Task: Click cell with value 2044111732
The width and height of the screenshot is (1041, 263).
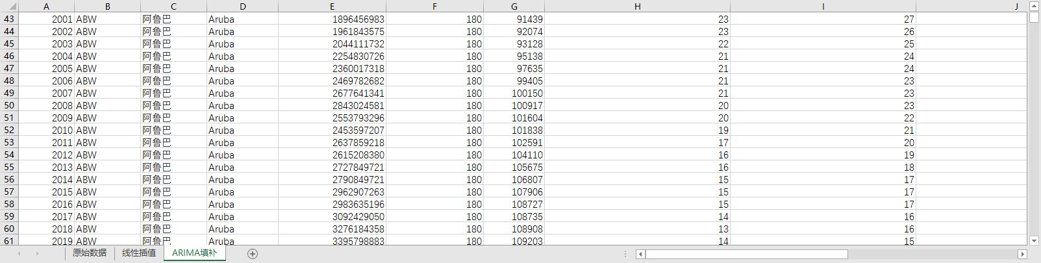Action: click(332, 44)
